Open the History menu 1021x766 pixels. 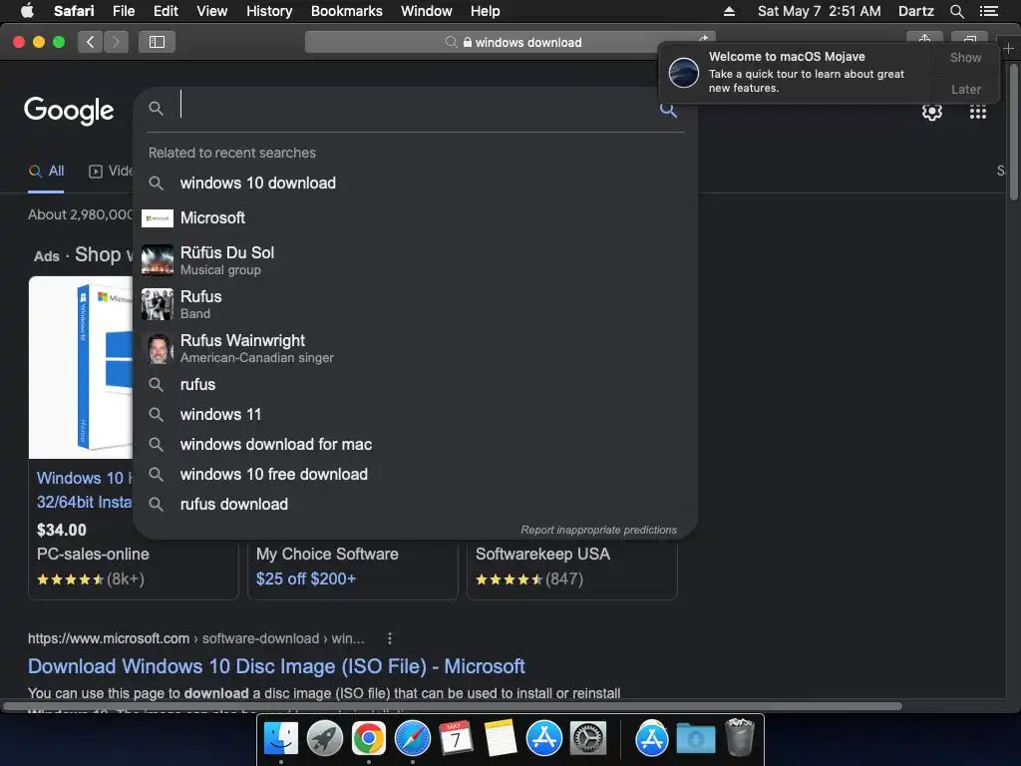tap(269, 11)
